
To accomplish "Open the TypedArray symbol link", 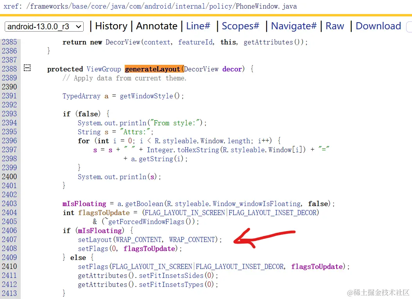I will [81, 96].
